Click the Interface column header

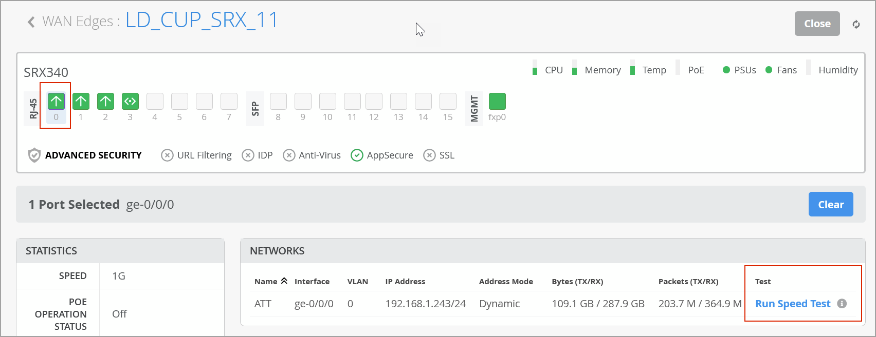point(312,282)
